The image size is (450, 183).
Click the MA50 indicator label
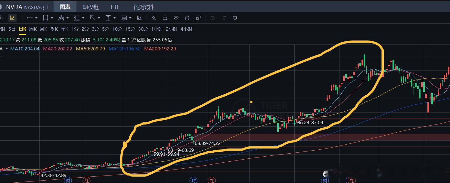point(90,49)
